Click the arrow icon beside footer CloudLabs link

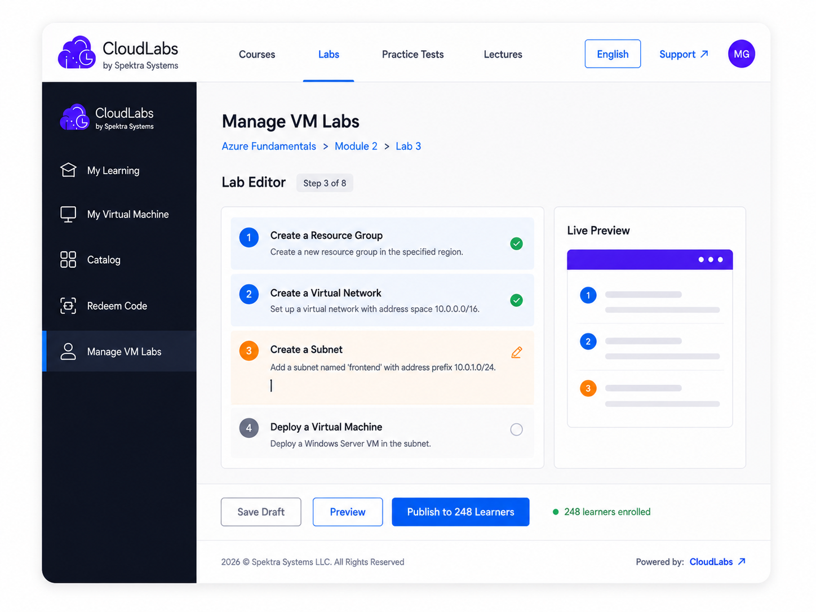click(742, 561)
